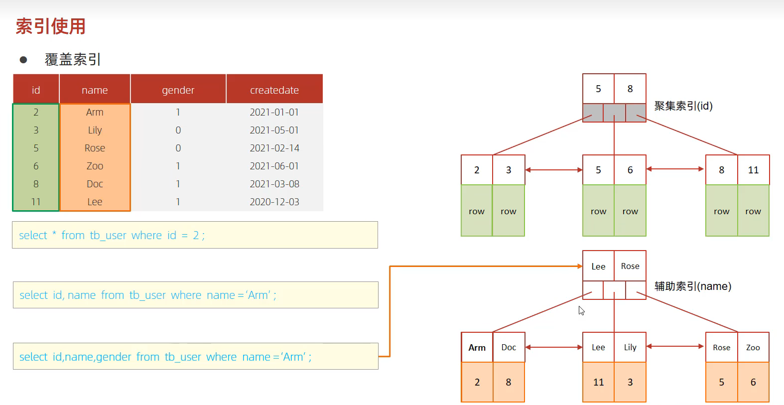Select the 'select * from tb_user where id = 2' query box
Screen dimensions: 784x405
click(195, 235)
